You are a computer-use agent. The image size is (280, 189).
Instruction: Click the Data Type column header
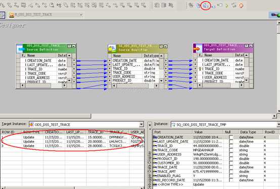(250, 132)
